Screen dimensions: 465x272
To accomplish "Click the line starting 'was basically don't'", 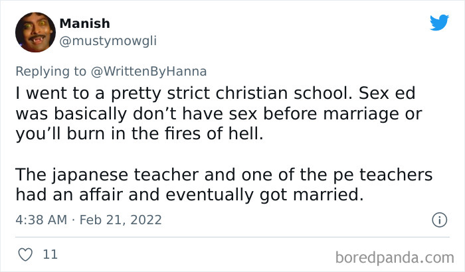I will [x=219, y=113].
